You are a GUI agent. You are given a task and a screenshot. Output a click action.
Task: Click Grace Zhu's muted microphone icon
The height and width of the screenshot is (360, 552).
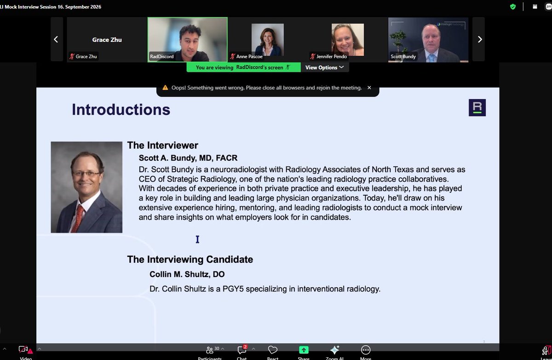[72, 57]
